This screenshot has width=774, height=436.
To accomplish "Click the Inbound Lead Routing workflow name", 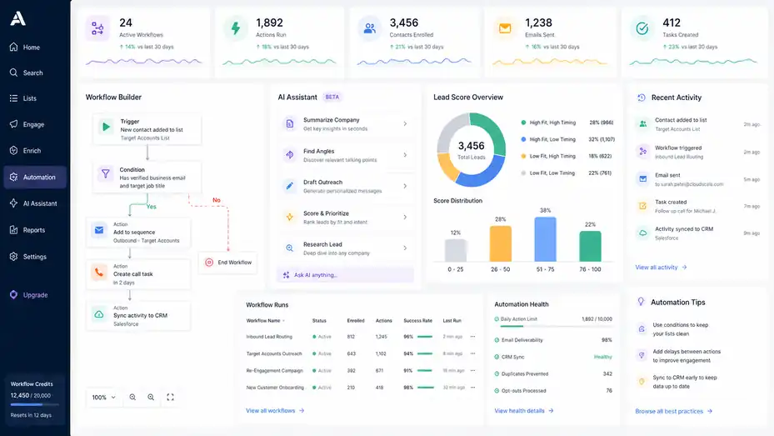I will [x=269, y=337].
